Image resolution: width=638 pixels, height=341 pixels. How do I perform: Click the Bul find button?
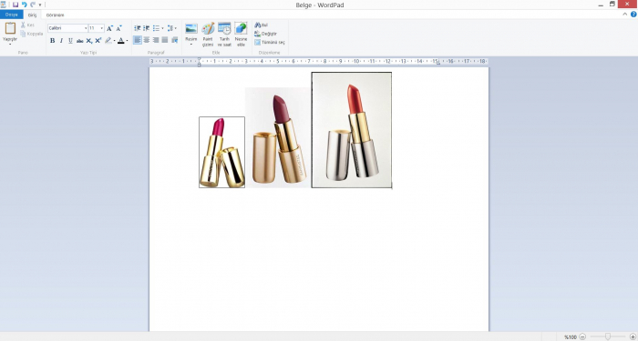[262, 25]
